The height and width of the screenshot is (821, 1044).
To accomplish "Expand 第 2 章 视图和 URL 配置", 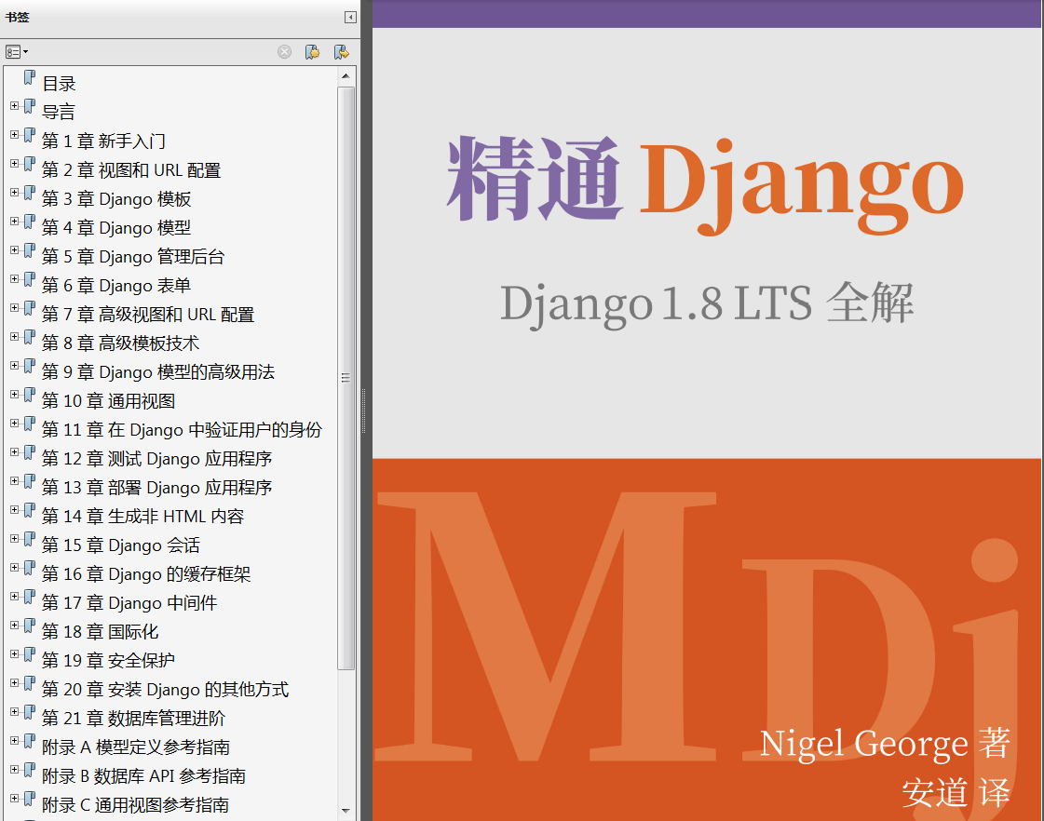I will pyautogui.click(x=15, y=163).
